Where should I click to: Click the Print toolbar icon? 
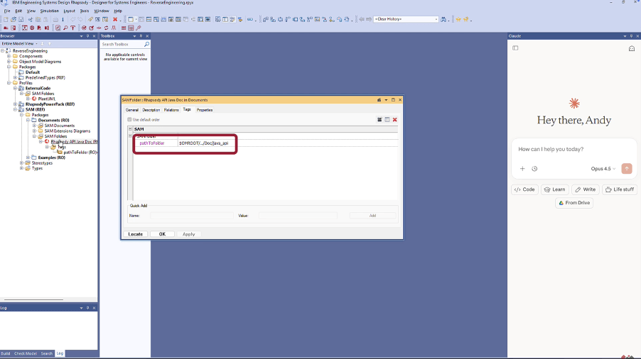tap(55, 19)
